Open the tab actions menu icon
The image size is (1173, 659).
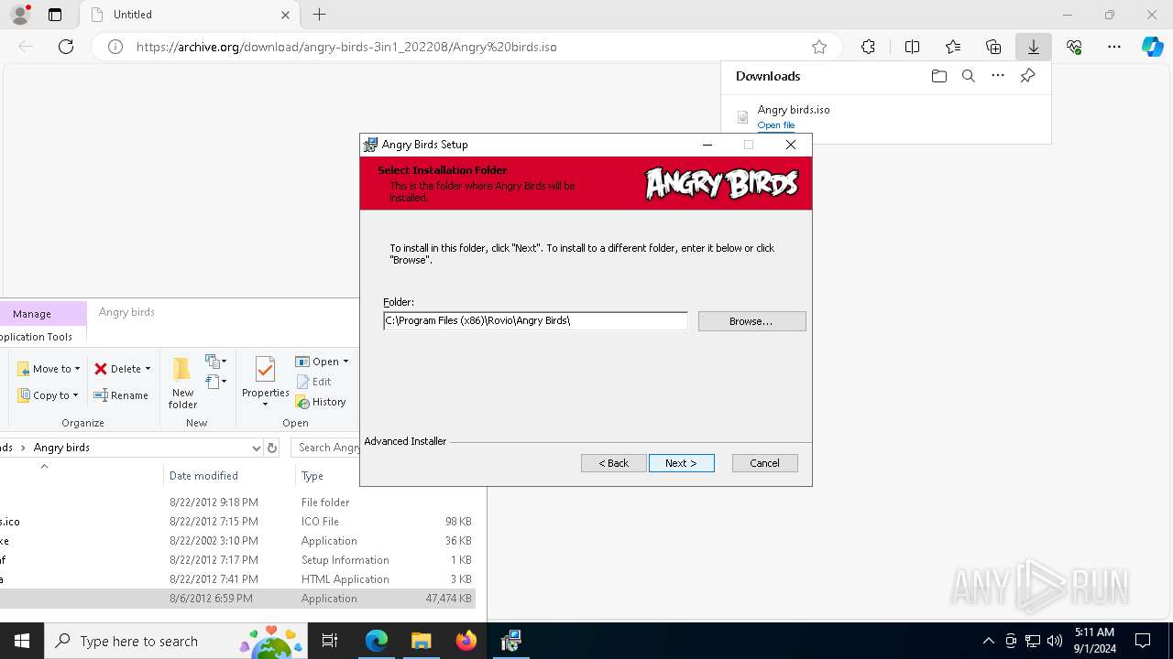[x=55, y=15]
